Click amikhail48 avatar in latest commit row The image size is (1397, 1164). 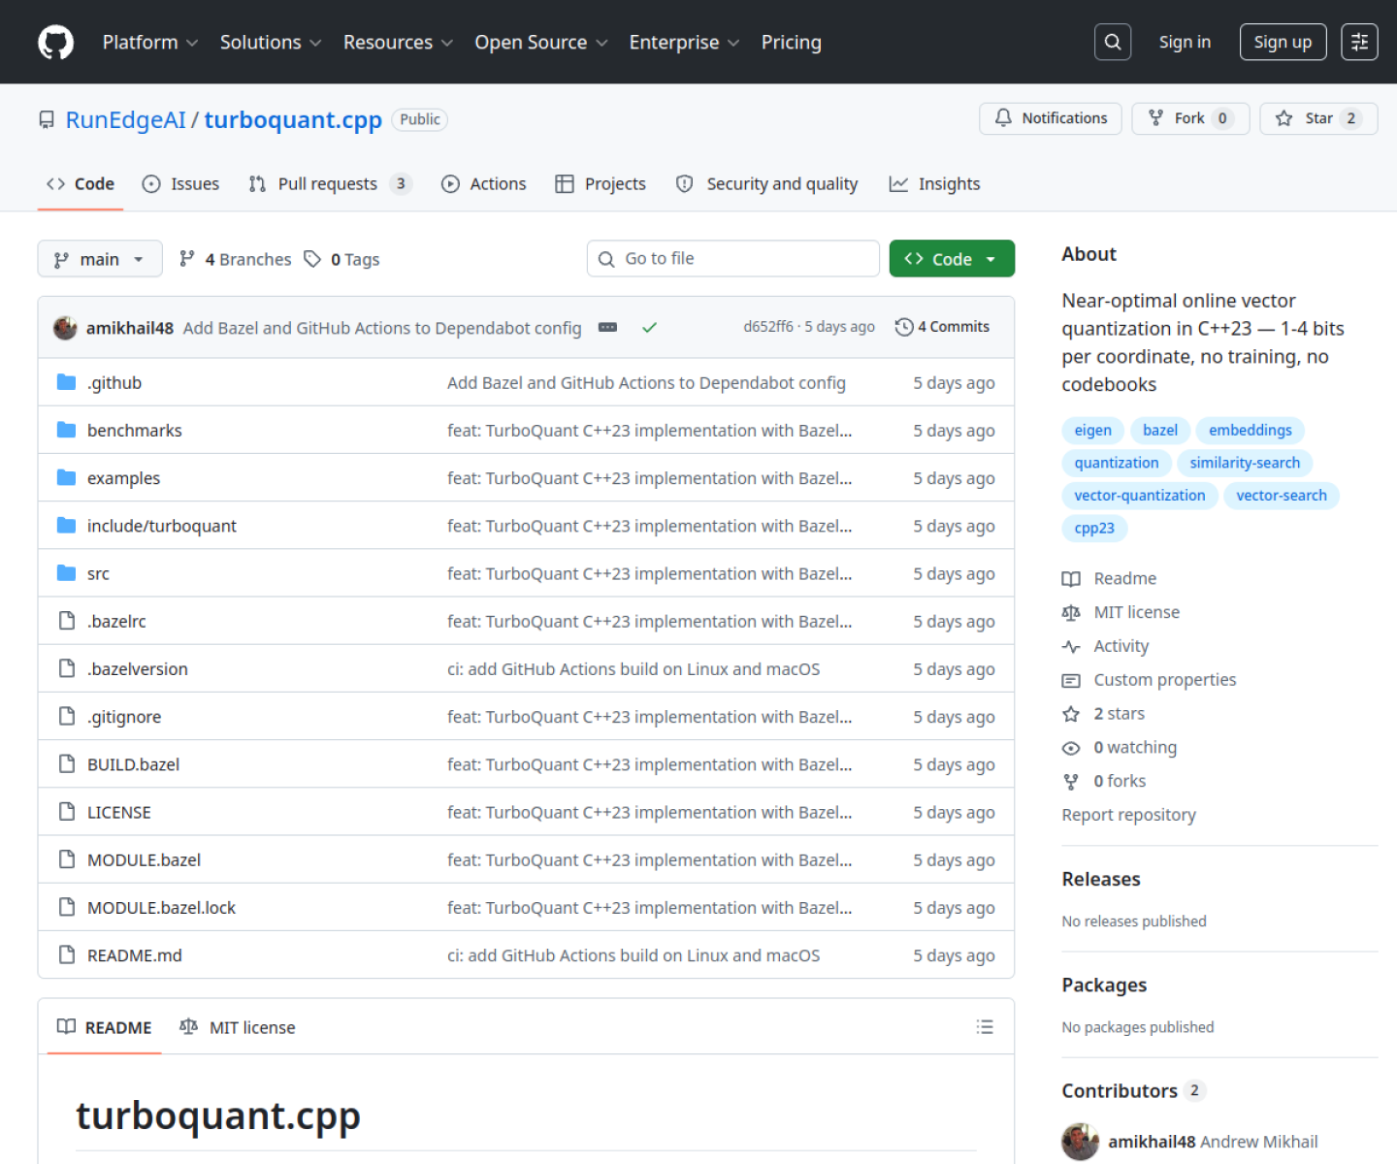[65, 328]
